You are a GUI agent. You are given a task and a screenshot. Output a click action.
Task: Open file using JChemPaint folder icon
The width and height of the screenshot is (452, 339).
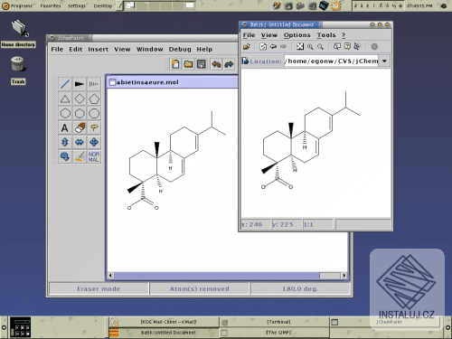189,64
